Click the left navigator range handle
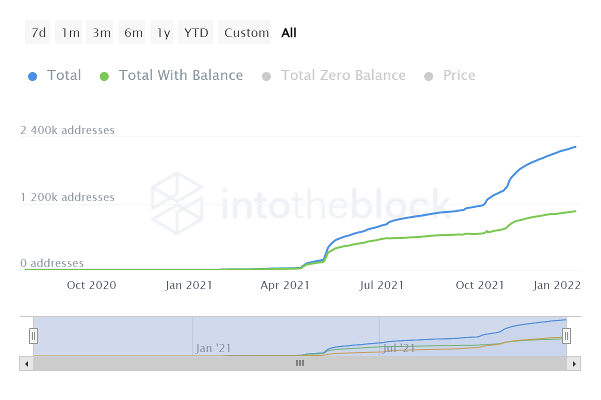The image size is (601, 400). coord(34,335)
